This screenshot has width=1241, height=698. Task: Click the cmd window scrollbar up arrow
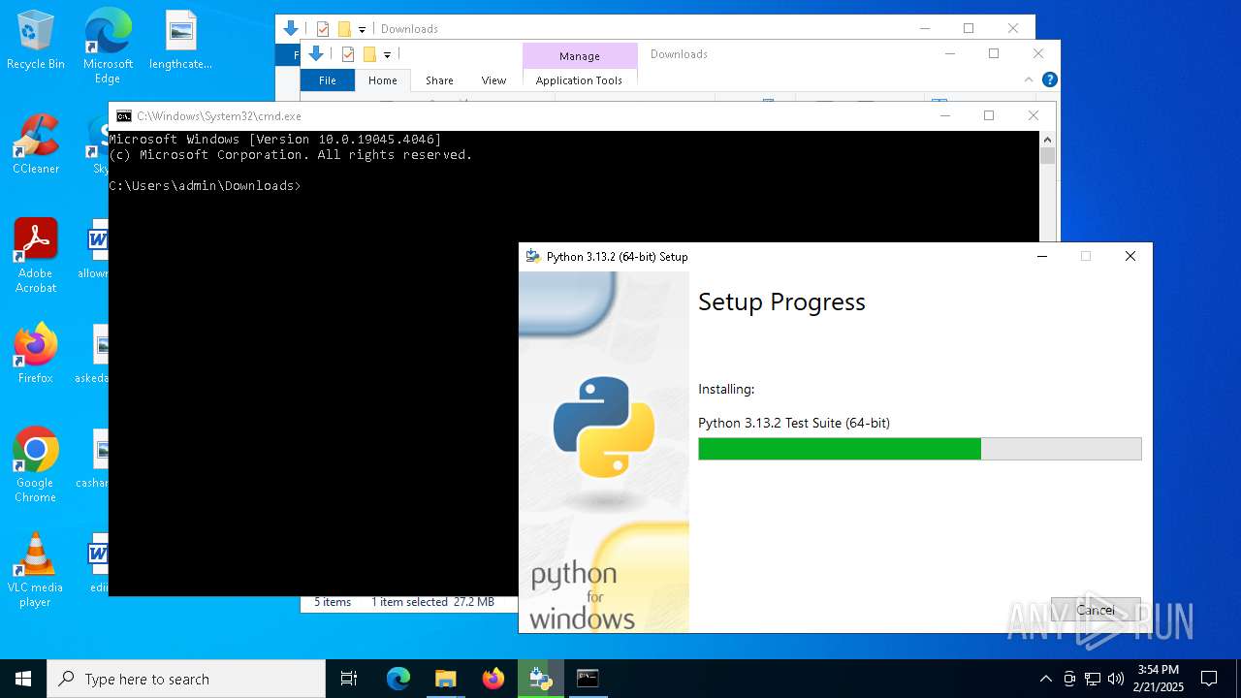1047,140
